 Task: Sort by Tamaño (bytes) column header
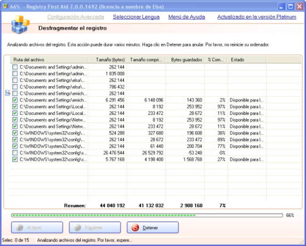coord(107,60)
